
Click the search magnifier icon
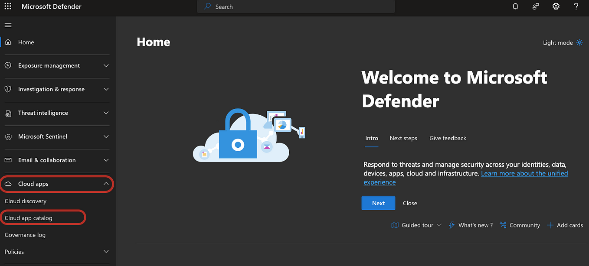[x=208, y=6]
